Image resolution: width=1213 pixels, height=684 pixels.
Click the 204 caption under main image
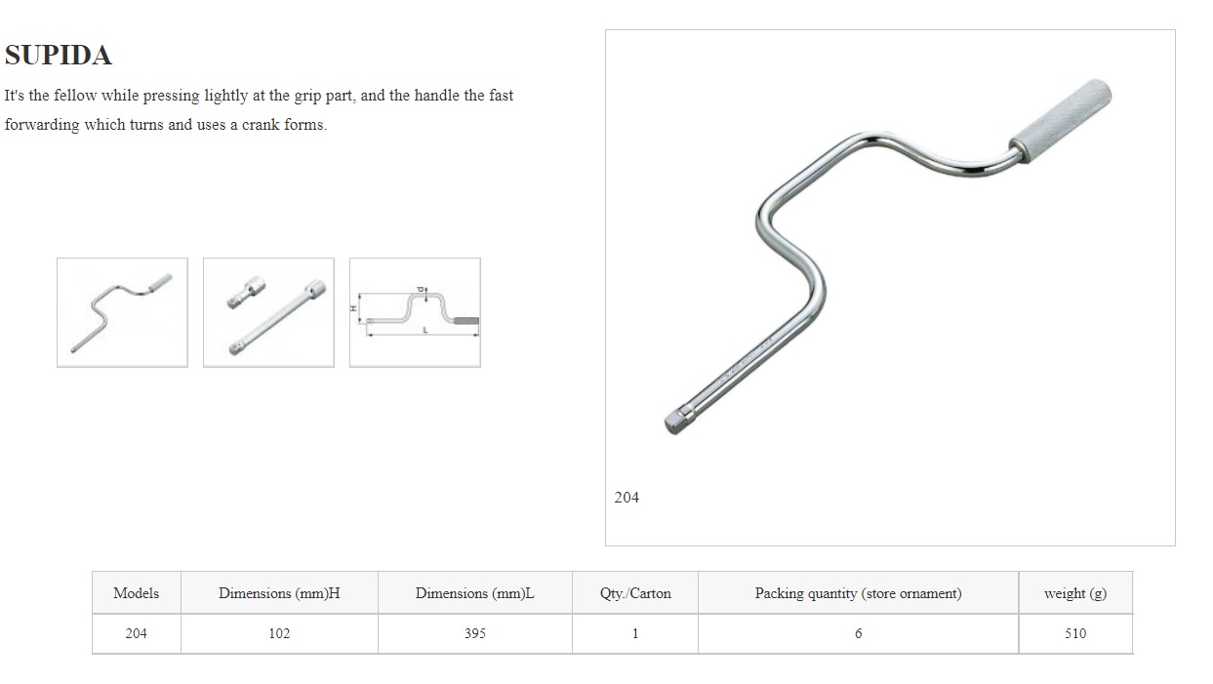pos(627,498)
